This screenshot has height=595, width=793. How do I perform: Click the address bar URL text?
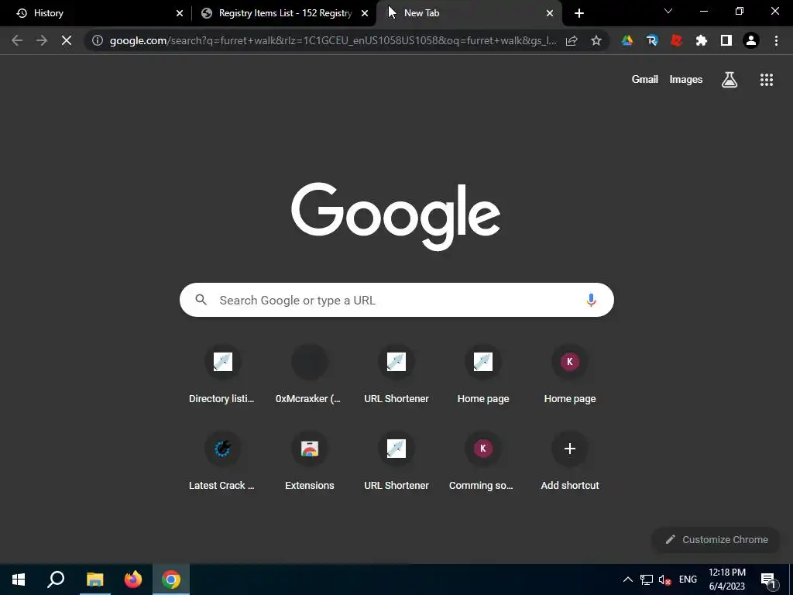click(333, 40)
